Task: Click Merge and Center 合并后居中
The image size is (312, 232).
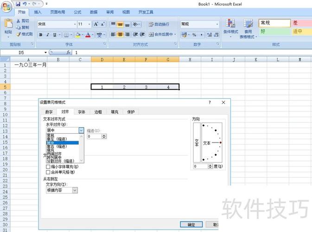Action: [x=161, y=34]
